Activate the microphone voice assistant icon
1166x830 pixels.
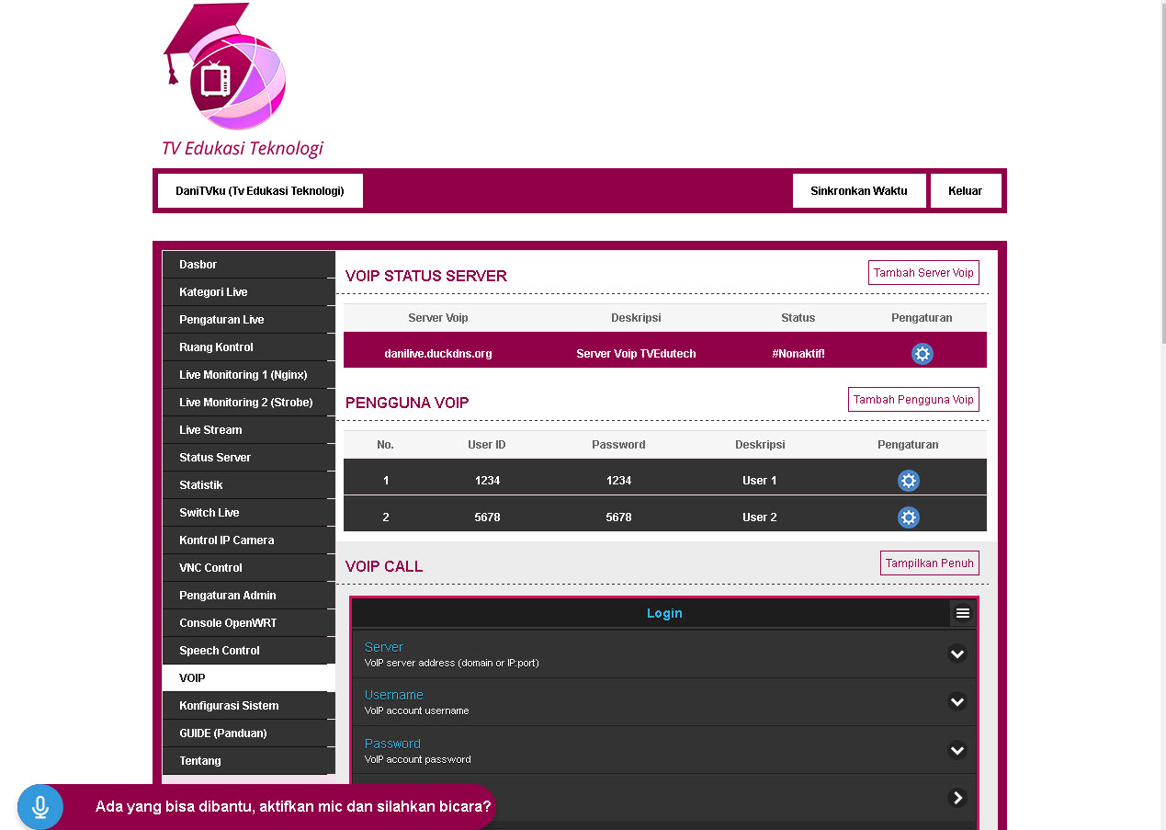pyautogui.click(x=40, y=807)
